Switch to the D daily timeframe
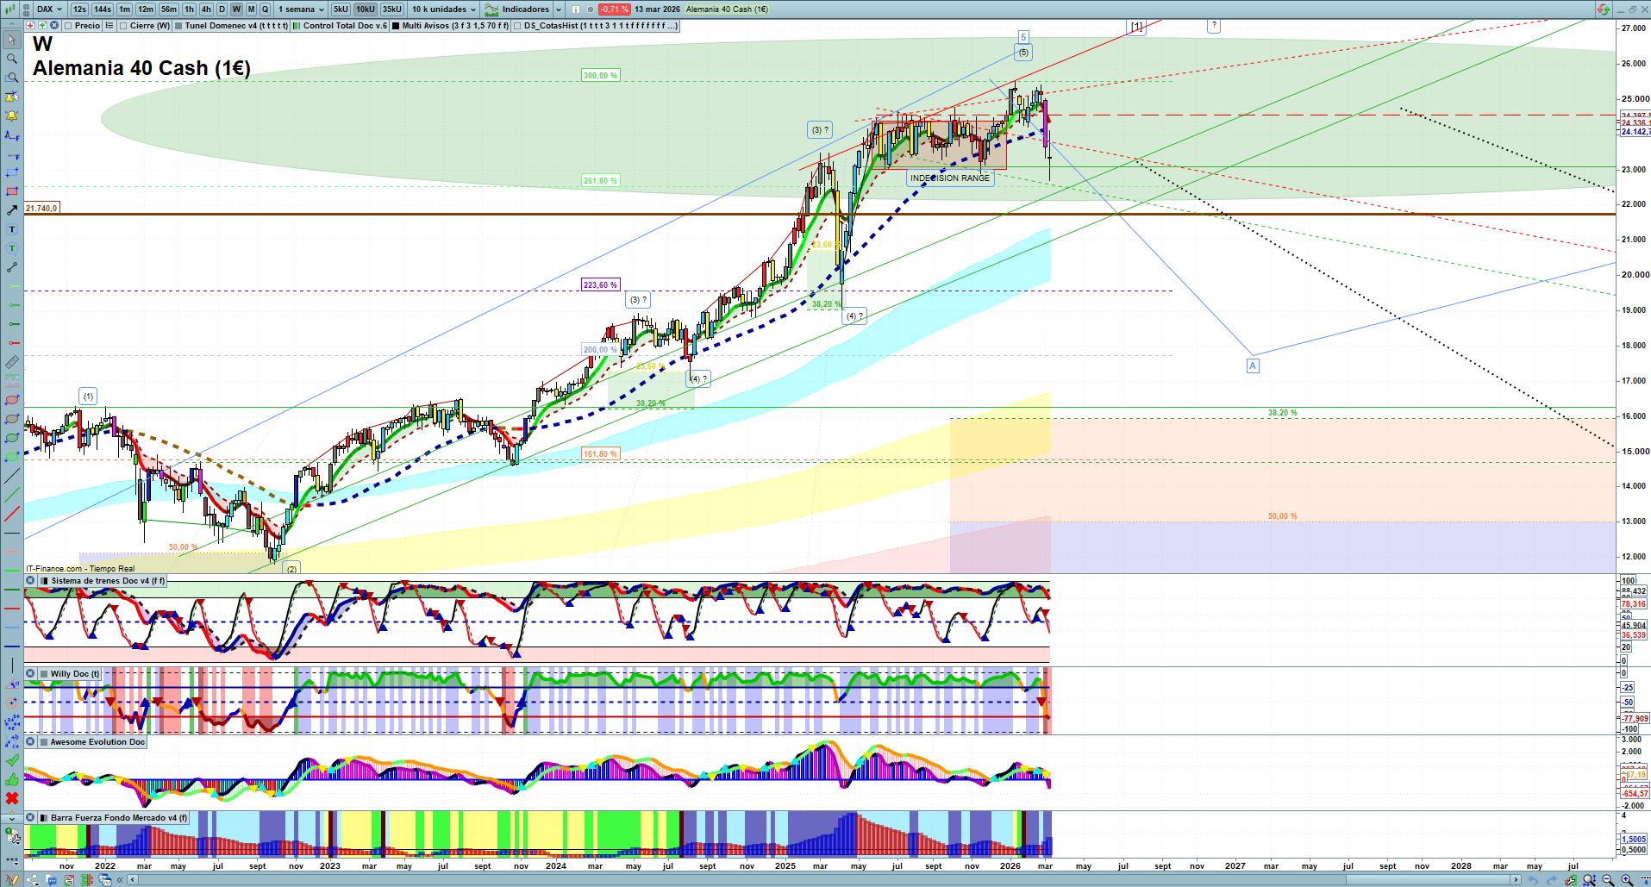Viewport: 1651px width, 887px height. [222, 9]
